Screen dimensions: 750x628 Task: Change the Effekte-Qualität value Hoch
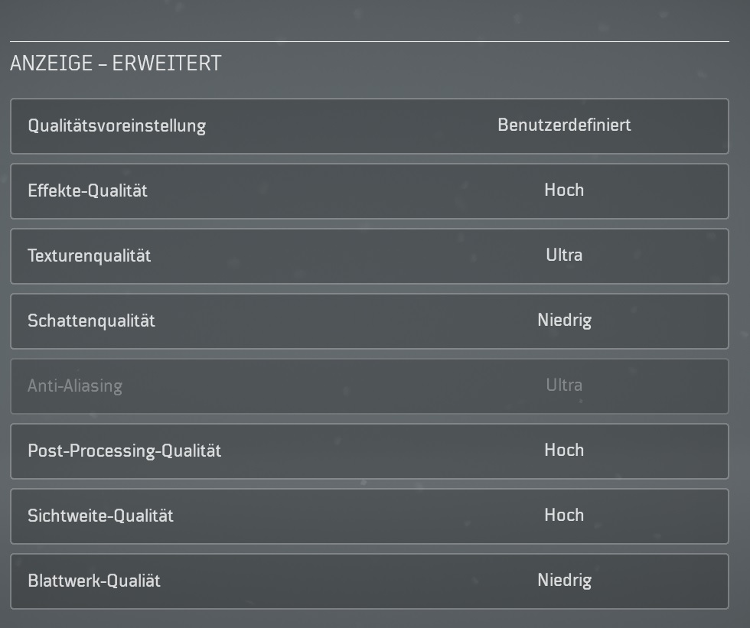coord(564,190)
